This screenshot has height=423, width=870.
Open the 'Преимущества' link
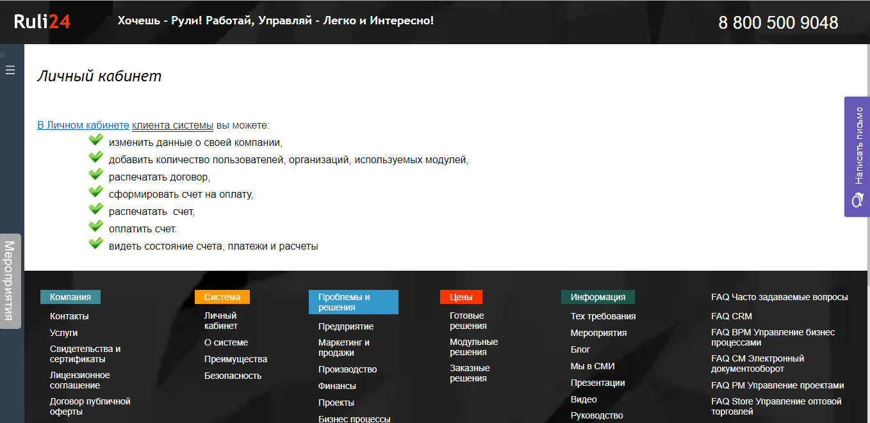pos(236,359)
